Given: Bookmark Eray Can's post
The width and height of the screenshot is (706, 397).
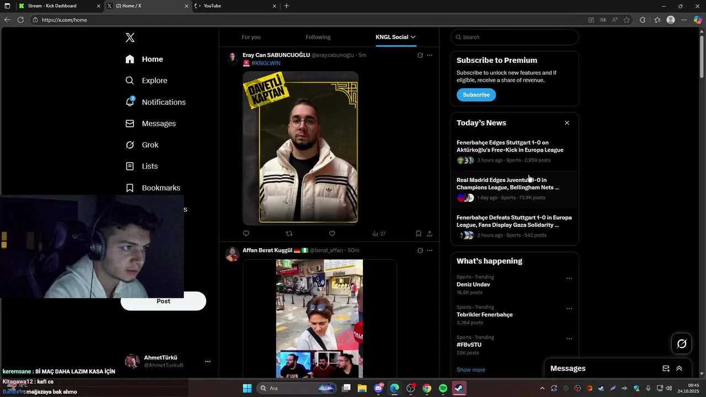Looking at the screenshot, I should pos(419,234).
